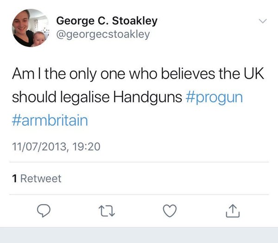
Task: Open the share tweet icon
Action: 233,211
